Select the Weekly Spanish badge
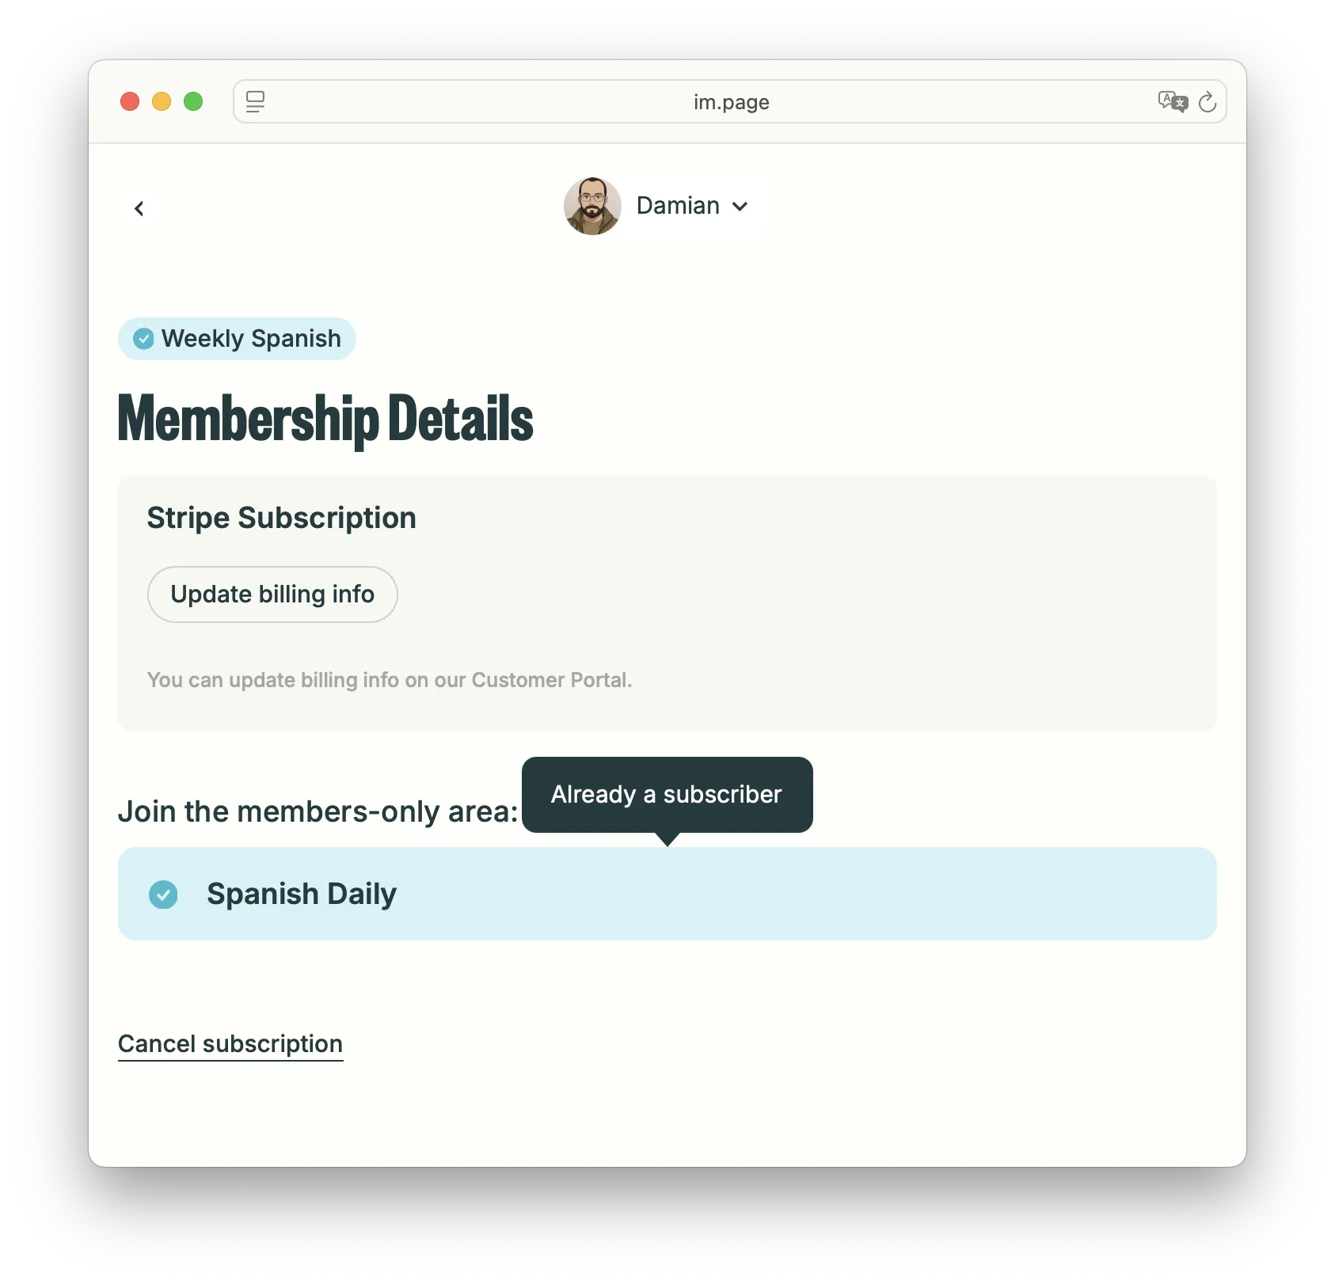Viewport: 1335px width, 1284px height. click(237, 339)
